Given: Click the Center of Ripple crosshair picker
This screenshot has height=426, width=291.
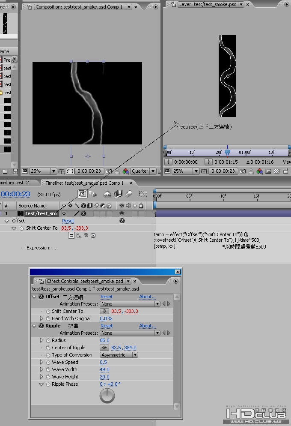Looking at the screenshot, I should pyautogui.click(x=104, y=348).
